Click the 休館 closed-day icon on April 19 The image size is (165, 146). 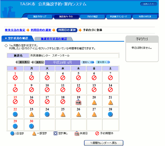pyautogui.click(x=78, y=102)
